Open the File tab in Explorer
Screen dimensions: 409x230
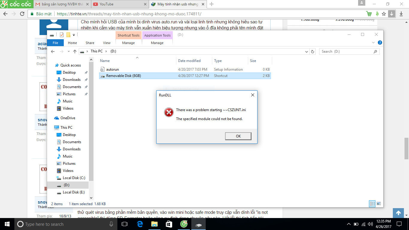[55, 43]
